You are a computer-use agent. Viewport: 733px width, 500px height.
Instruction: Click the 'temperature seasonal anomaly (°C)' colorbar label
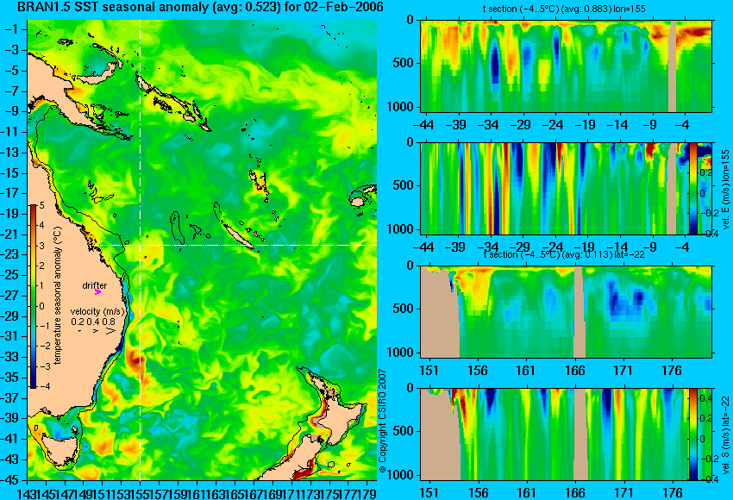pos(58,297)
